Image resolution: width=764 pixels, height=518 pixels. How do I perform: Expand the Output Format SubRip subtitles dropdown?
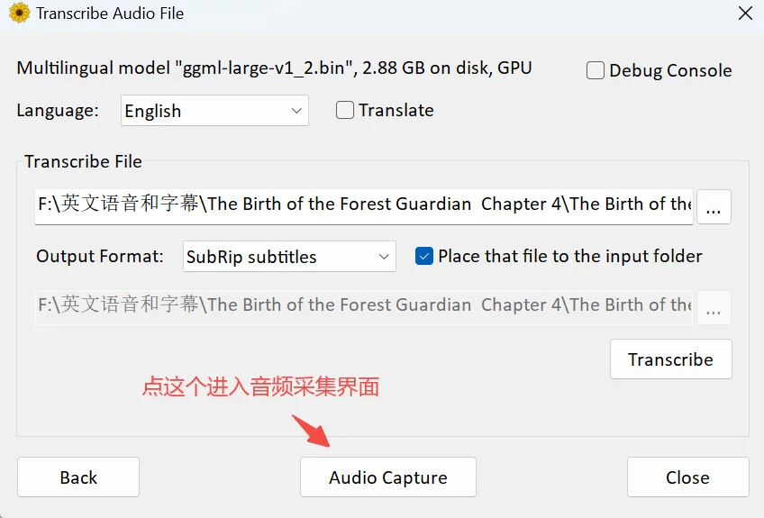289,257
